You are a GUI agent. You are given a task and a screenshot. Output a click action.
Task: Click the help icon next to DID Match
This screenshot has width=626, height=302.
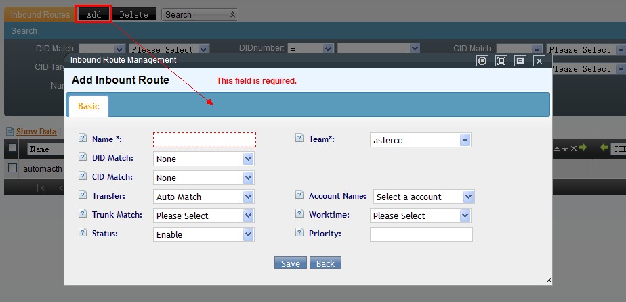pyautogui.click(x=83, y=157)
